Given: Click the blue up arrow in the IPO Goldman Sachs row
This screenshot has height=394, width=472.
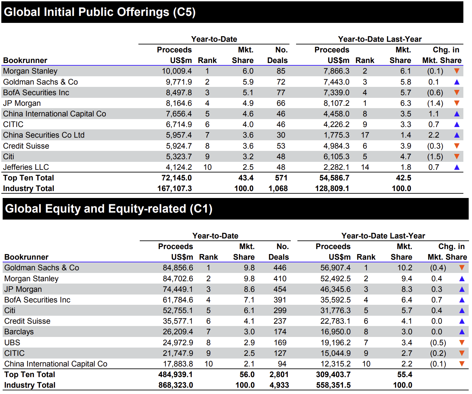Looking at the screenshot, I should pyautogui.click(x=457, y=82).
